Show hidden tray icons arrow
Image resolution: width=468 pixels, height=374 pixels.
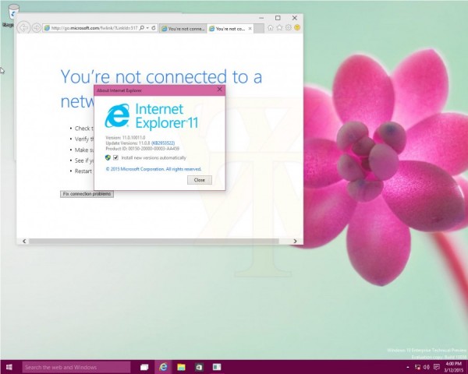[x=408, y=368]
